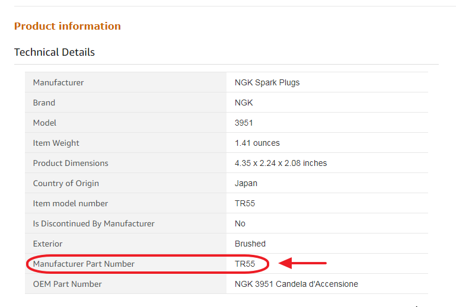Select the 'Japan' value

(245, 184)
